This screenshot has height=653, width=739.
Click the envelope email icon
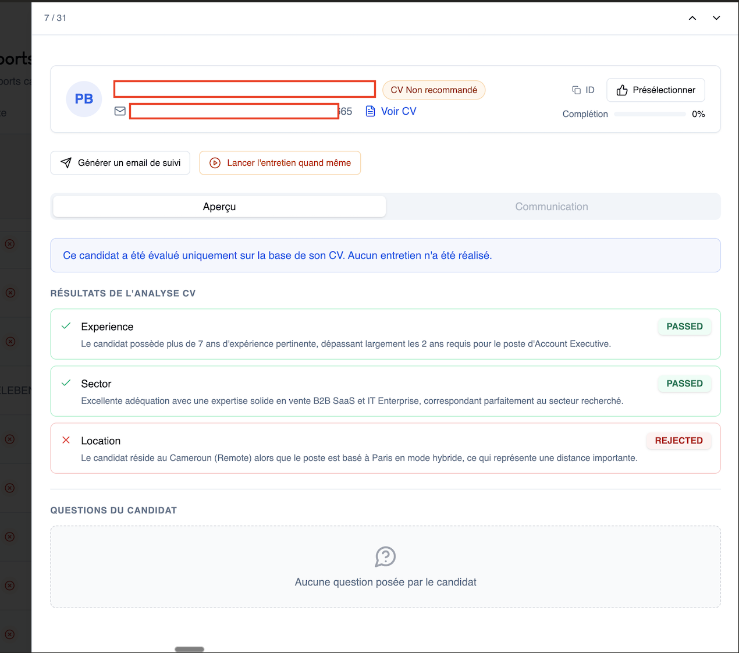pyautogui.click(x=120, y=111)
